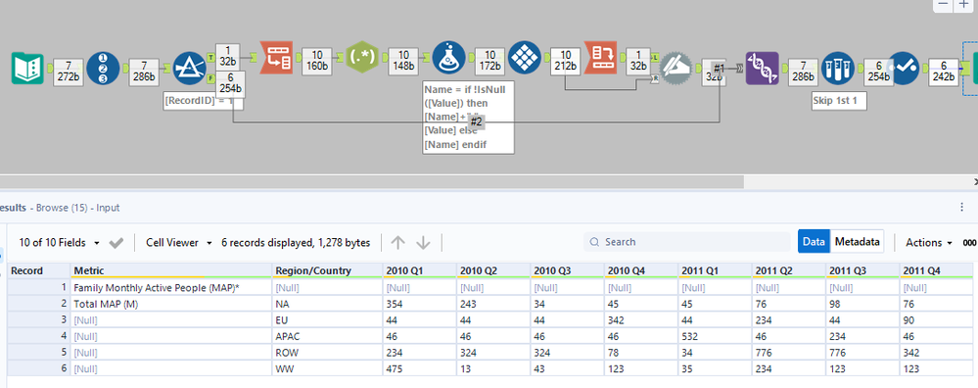Go to next record with down arrow

click(x=423, y=243)
